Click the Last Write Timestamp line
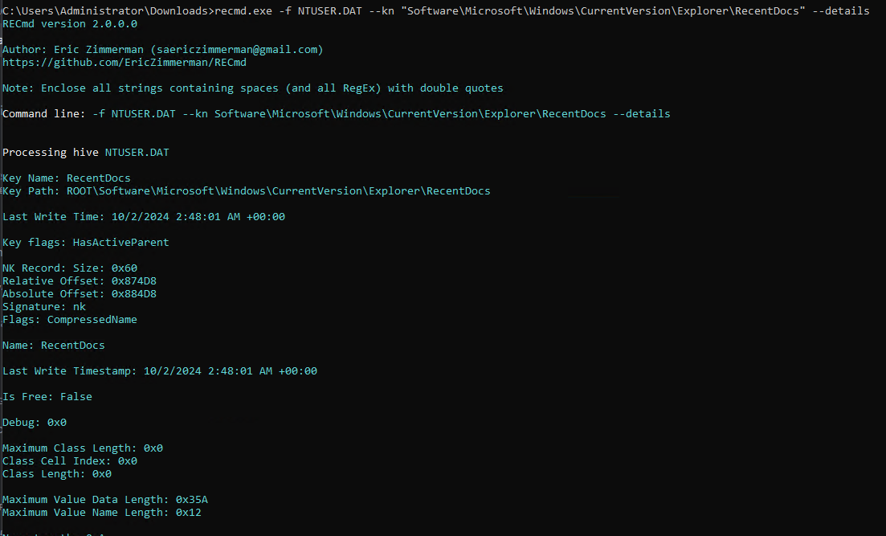886x536 pixels. (x=160, y=371)
